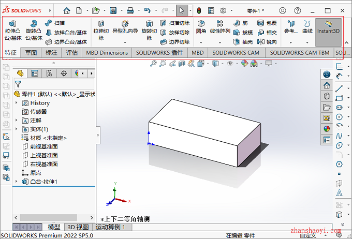
Task: Click the Intersect (相交) tool
Action: pyautogui.click(x=267, y=33)
